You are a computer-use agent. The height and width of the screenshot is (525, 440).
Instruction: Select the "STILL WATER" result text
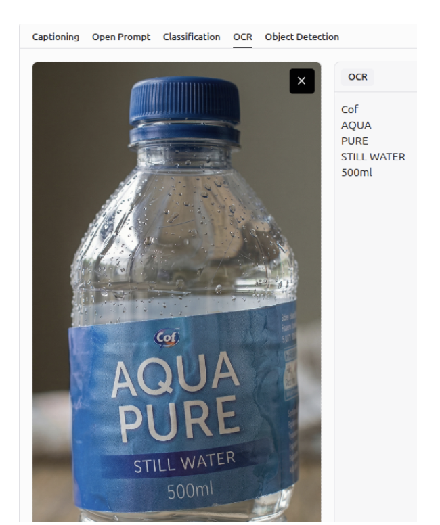tap(373, 157)
